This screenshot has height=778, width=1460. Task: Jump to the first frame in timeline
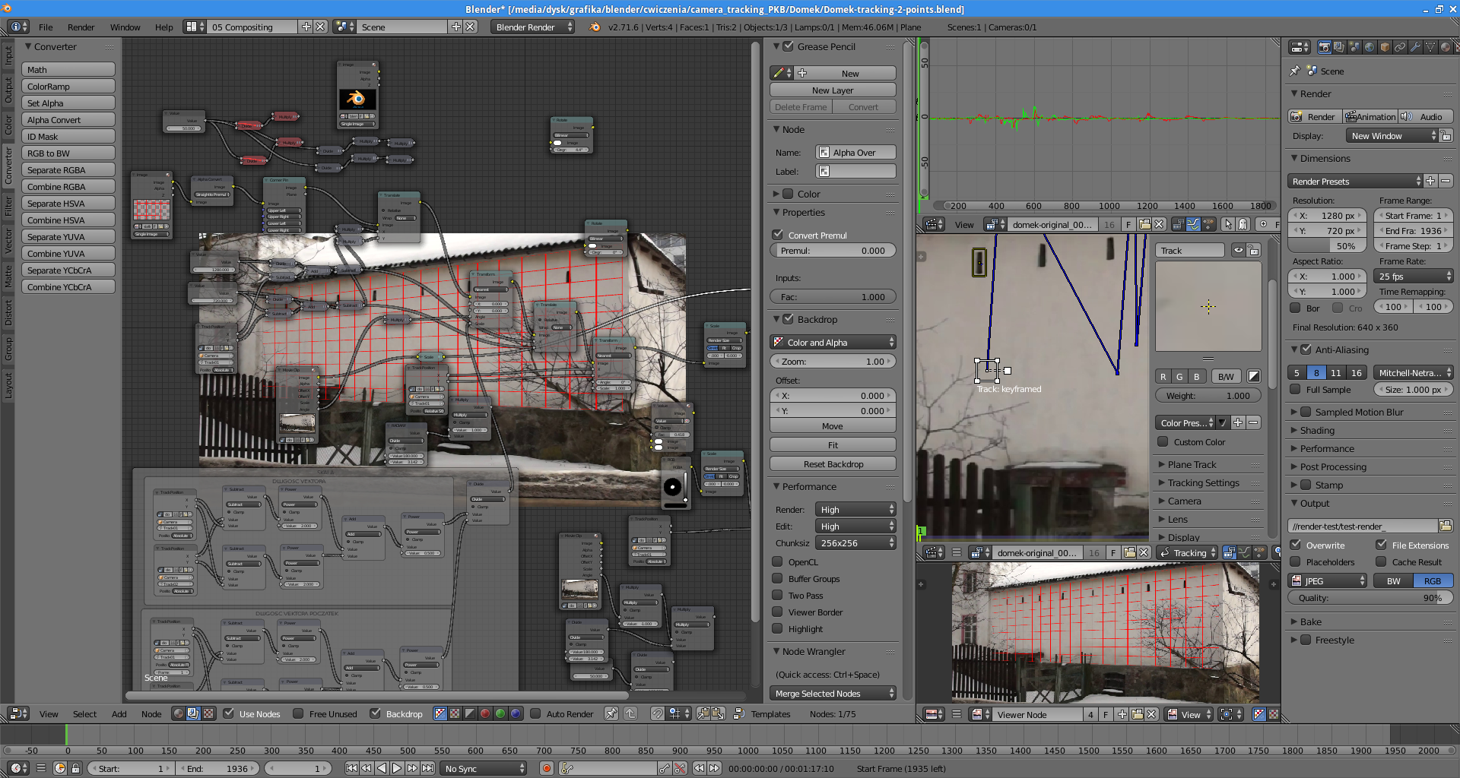[x=352, y=768]
